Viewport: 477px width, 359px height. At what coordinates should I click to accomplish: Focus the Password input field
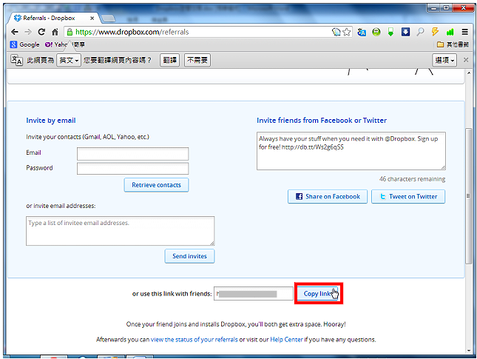pyautogui.click(x=132, y=168)
